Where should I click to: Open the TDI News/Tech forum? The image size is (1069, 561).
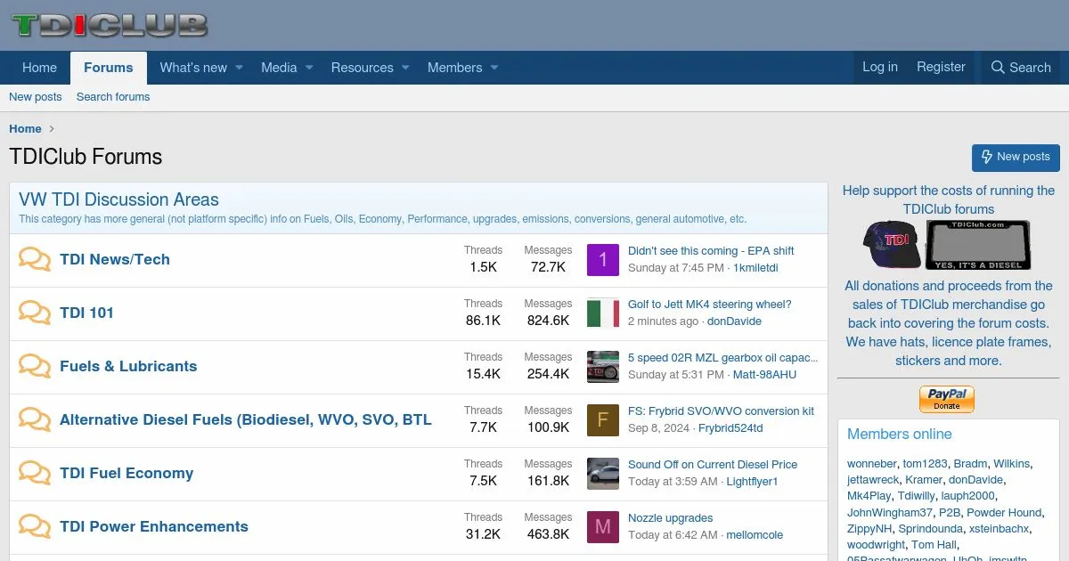tap(115, 259)
